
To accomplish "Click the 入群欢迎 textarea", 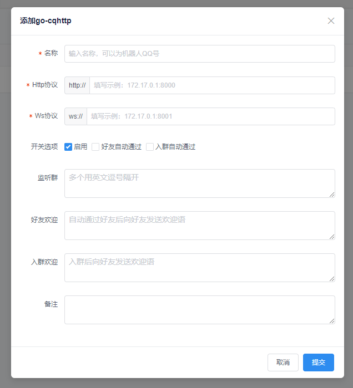I will pos(200,268).
